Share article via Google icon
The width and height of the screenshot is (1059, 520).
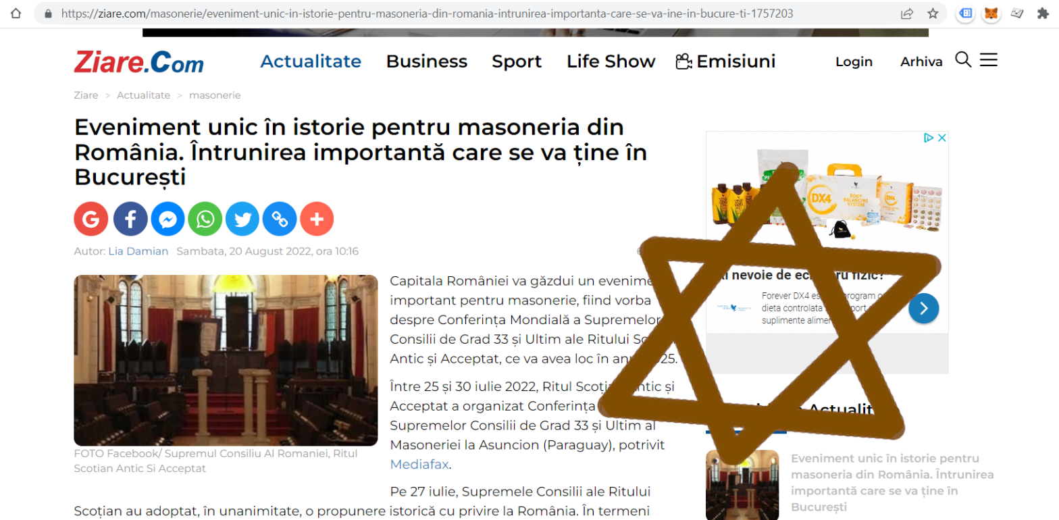(x=91, y=219)
